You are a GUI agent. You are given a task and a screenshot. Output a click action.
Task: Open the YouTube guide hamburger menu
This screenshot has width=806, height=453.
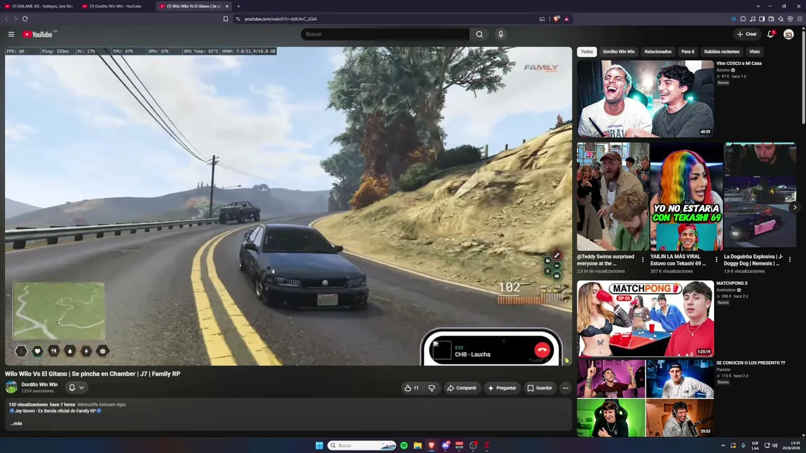tap(11, 34)
